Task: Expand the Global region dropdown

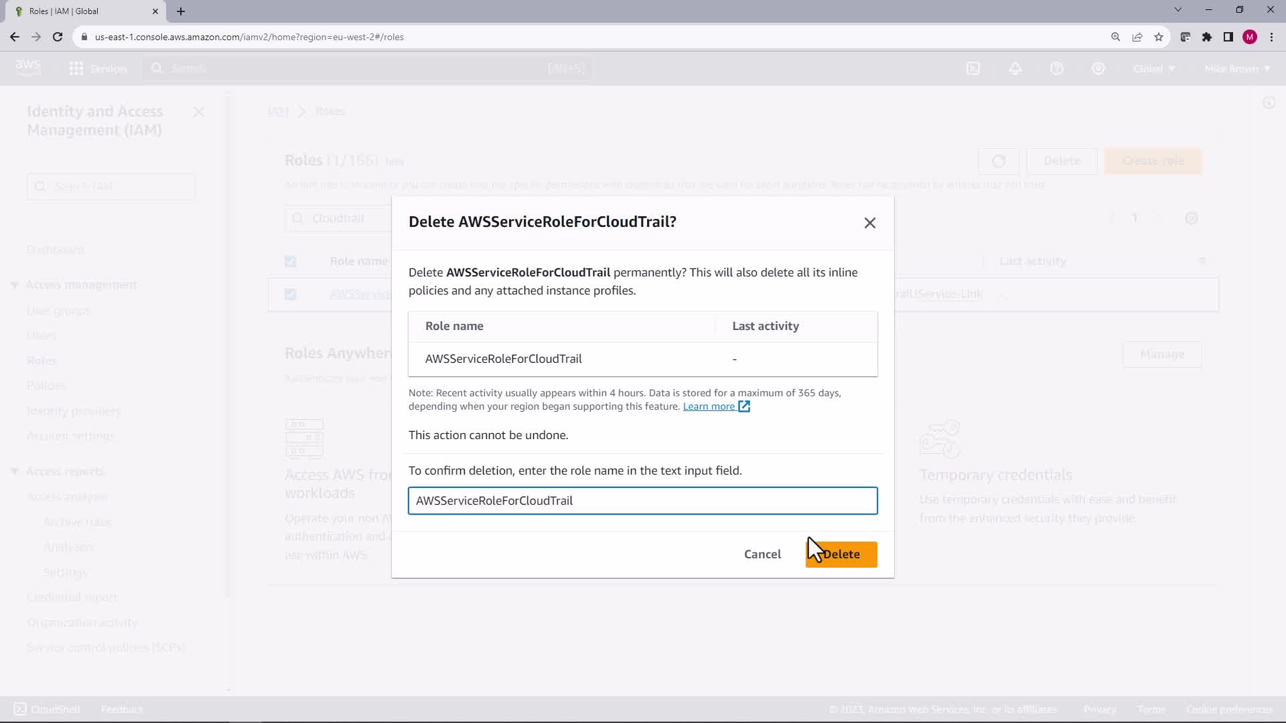Action: pyautogui.click(x=1153, y=68)
